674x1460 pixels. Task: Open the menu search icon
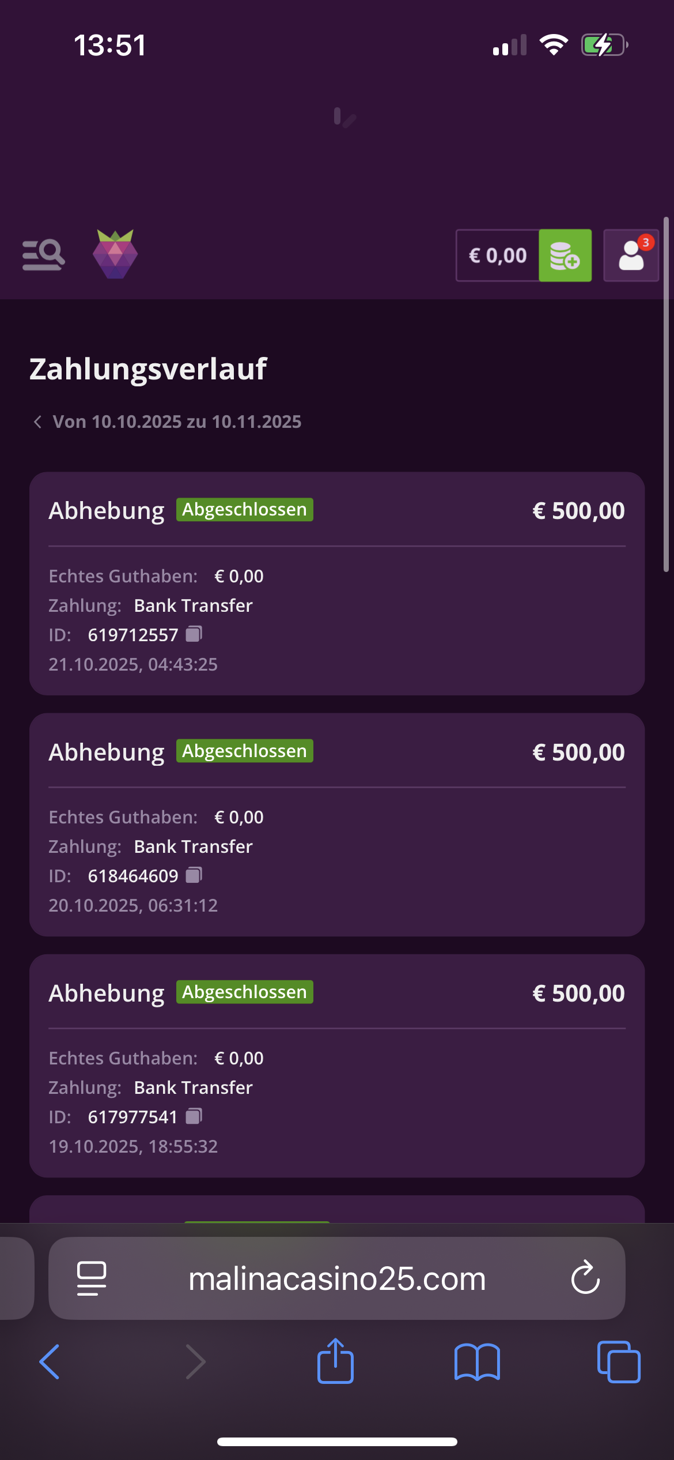pos(43,255)
